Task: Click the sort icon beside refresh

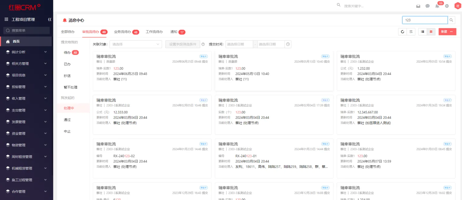Action: click(411, 32)
